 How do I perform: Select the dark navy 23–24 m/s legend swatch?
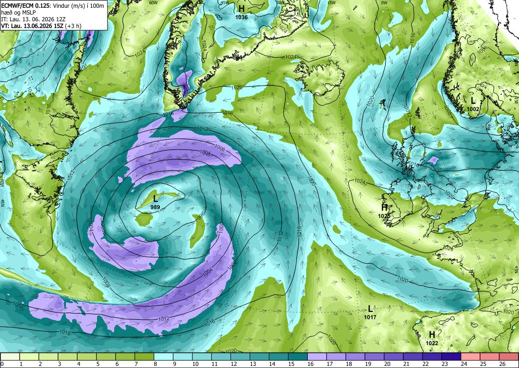[x=451, y=357]
